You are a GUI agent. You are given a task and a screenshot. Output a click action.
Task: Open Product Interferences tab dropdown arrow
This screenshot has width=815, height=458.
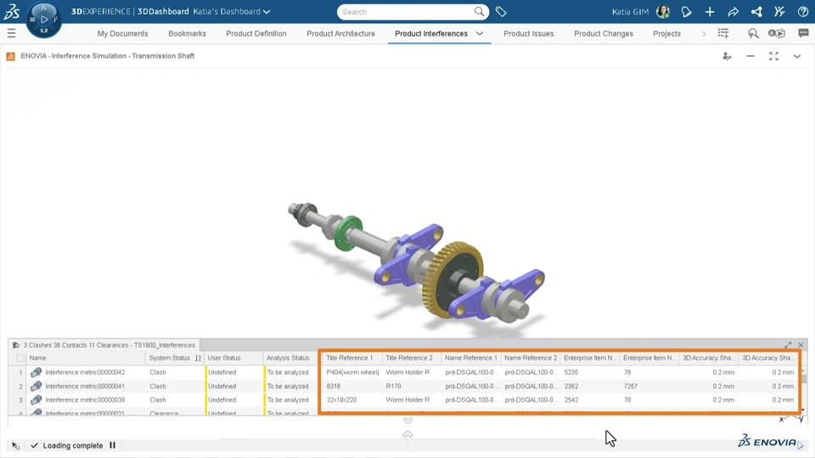pyautogui.click(x=479, y=33)
